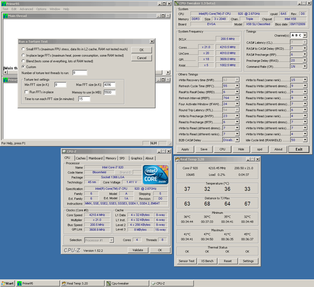
Task: Open Command Rate (CR) dropdown
Action: click(x=305, y=66)
